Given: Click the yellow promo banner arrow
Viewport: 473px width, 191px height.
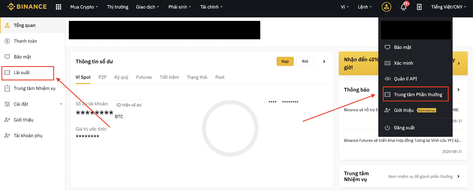Looking at the screenshot, I should [x=459, y=63].
